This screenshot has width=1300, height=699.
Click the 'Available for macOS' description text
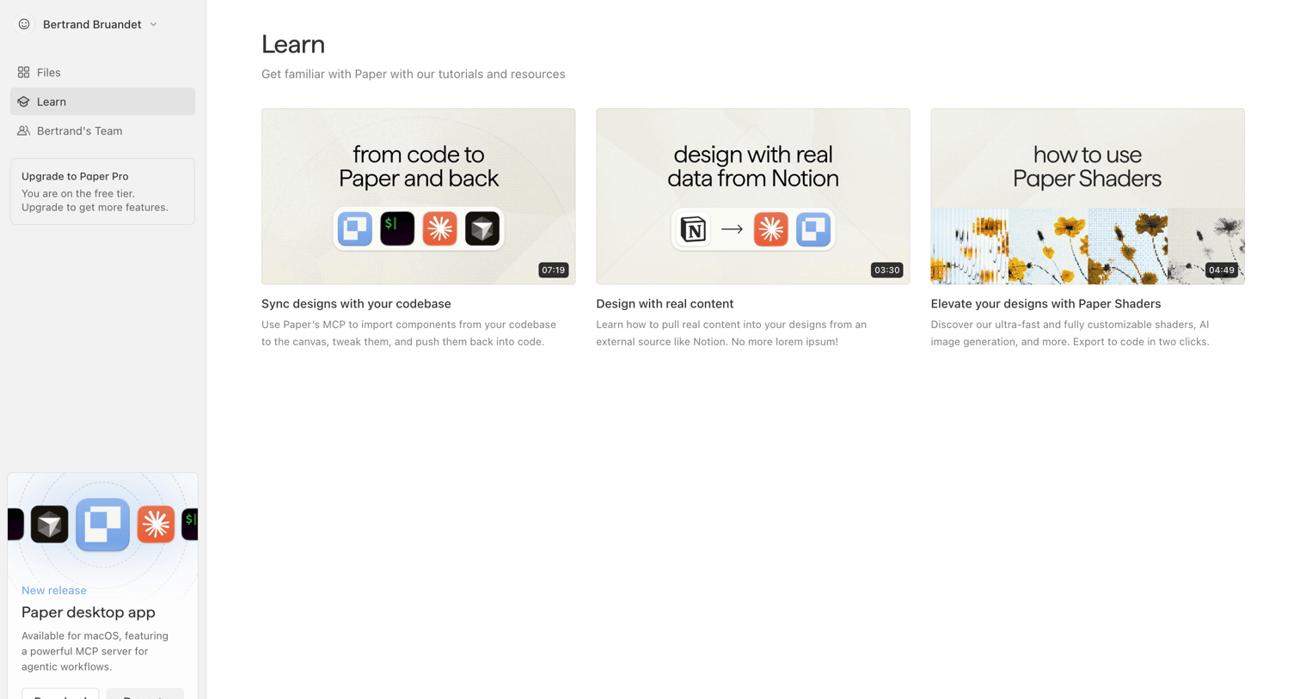tap(95, 651)
